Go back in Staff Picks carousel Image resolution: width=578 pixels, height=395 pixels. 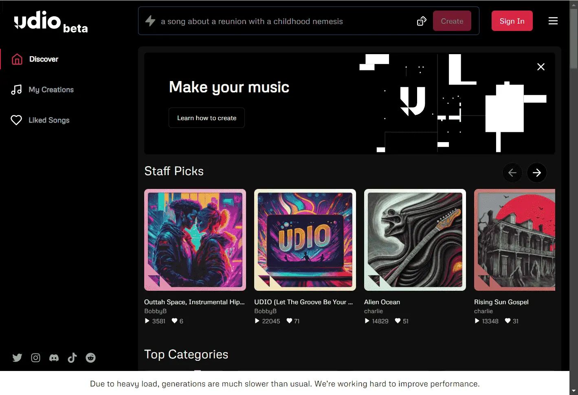(x=512, y=173)
